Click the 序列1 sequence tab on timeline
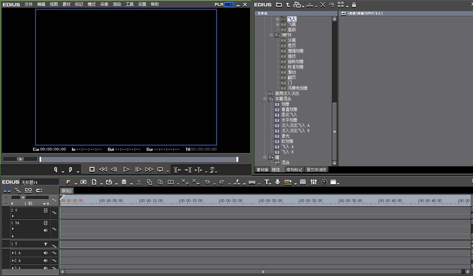The width and height of the screenshot is (473, 276). (67, 191)
